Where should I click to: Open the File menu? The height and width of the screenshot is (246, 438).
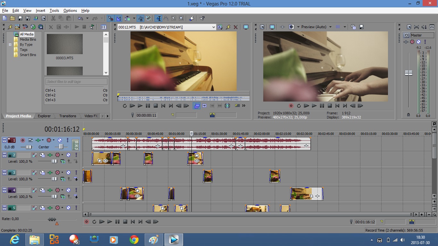5,11
